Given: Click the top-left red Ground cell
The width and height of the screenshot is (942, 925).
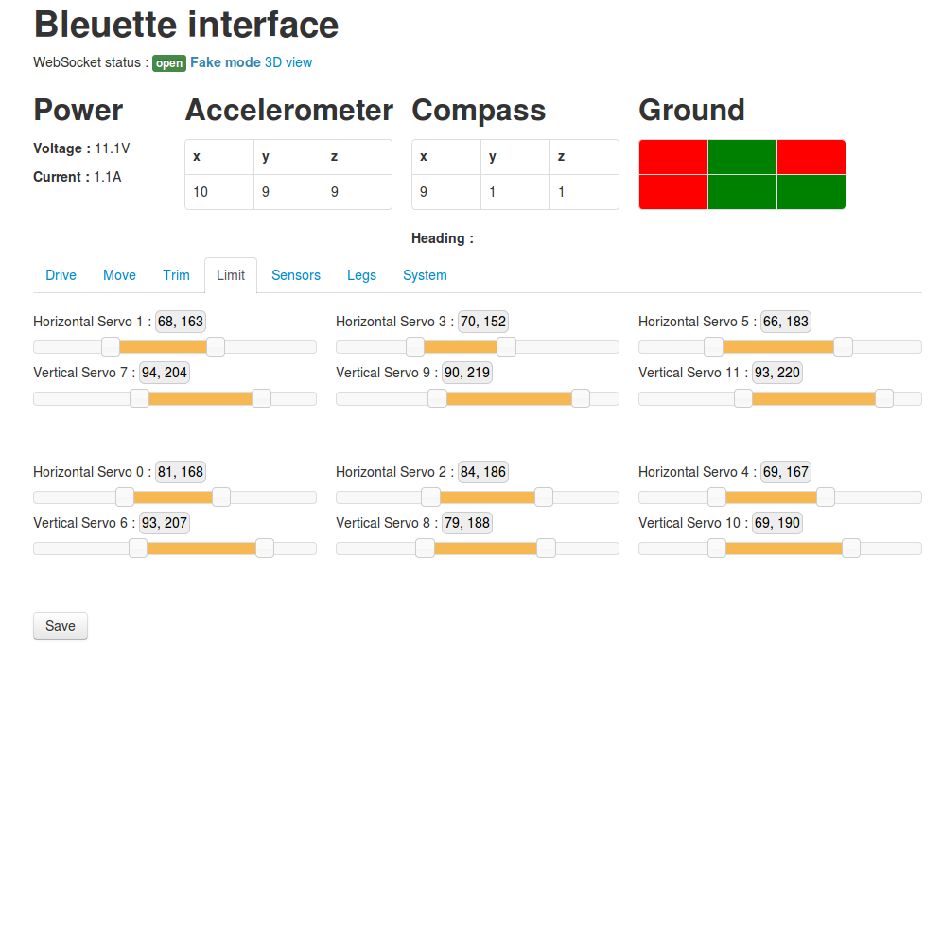Looking at the screenshot, I should [x=672, y=157].
